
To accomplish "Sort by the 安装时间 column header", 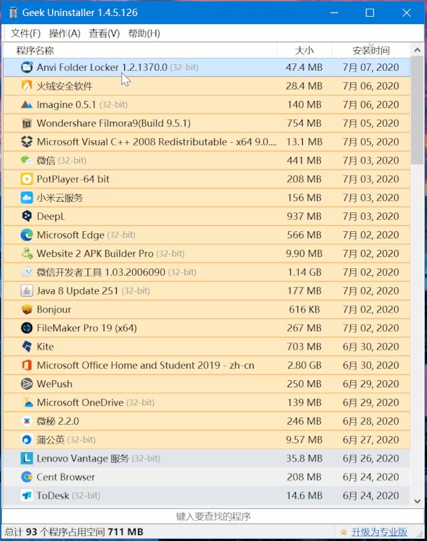I will pyautogui.click(x=371, y=50).
